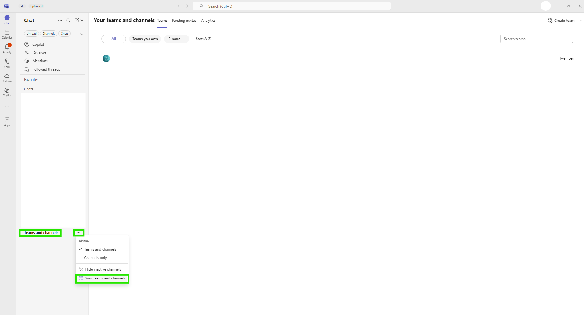This screenshot has width=584, height=315.
Task: Switch to the Pending invites tab
Action: [x=184, y=21]
